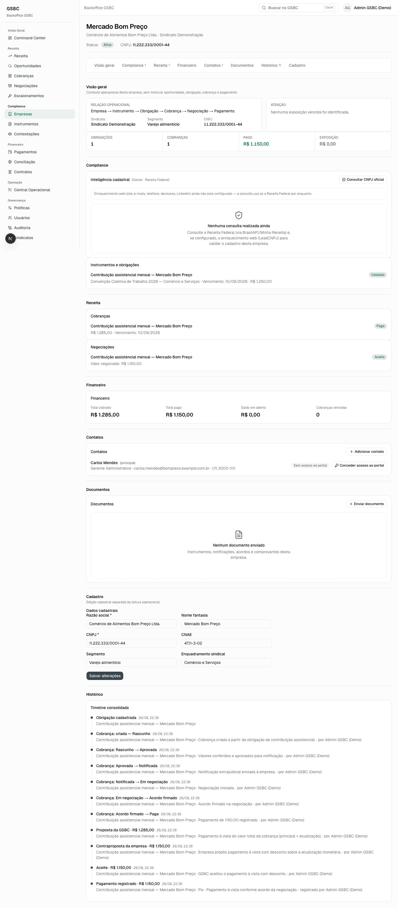Click the Contratos bank icon
398x908 pixels.
pos(10,172)
